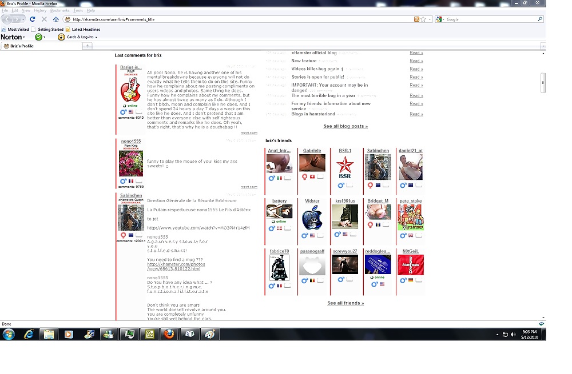The height and width of the screenshot is (374, 572).
Task: Open the Bookmarks menu
Action: coord(59,10)
